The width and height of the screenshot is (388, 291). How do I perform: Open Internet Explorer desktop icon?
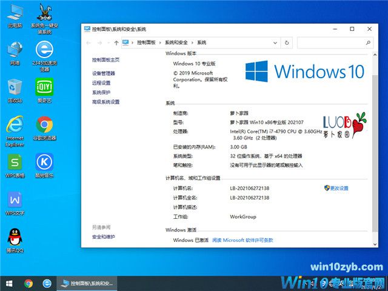(15, 131)
